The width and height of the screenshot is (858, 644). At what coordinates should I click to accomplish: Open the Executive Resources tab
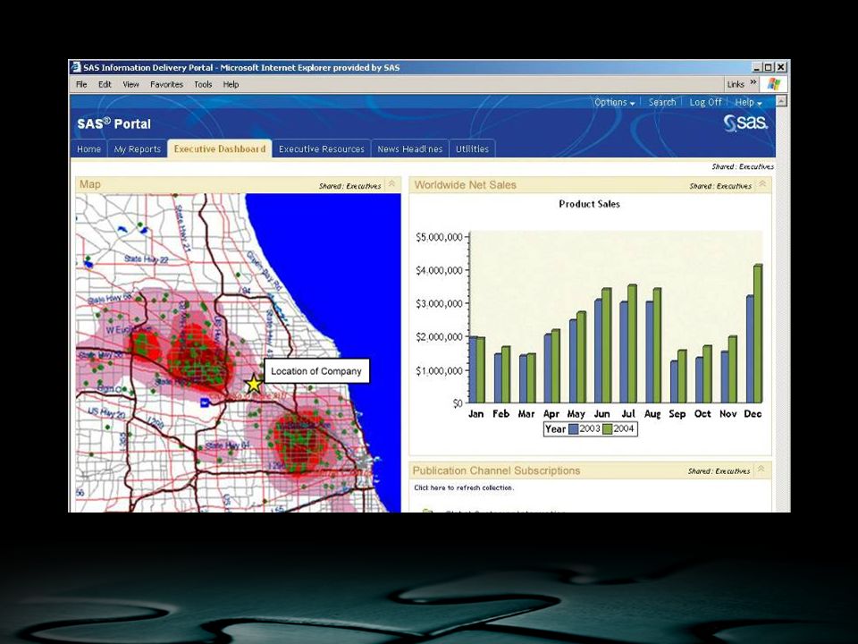click(321, 149)
